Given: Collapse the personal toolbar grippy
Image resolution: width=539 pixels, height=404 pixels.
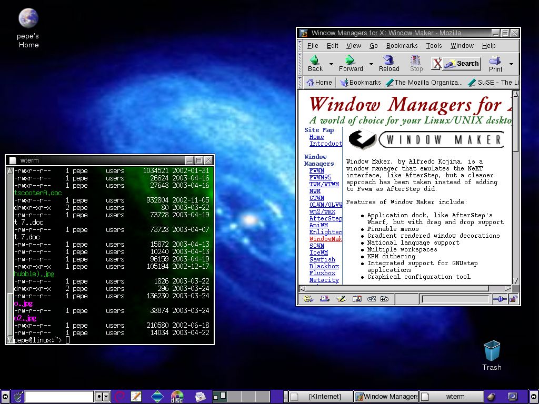Looking at the screenshot, I should point(300,83).
